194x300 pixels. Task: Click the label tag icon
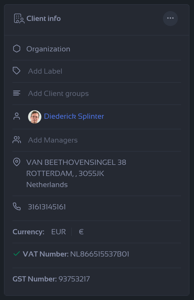tap(17, 71)
